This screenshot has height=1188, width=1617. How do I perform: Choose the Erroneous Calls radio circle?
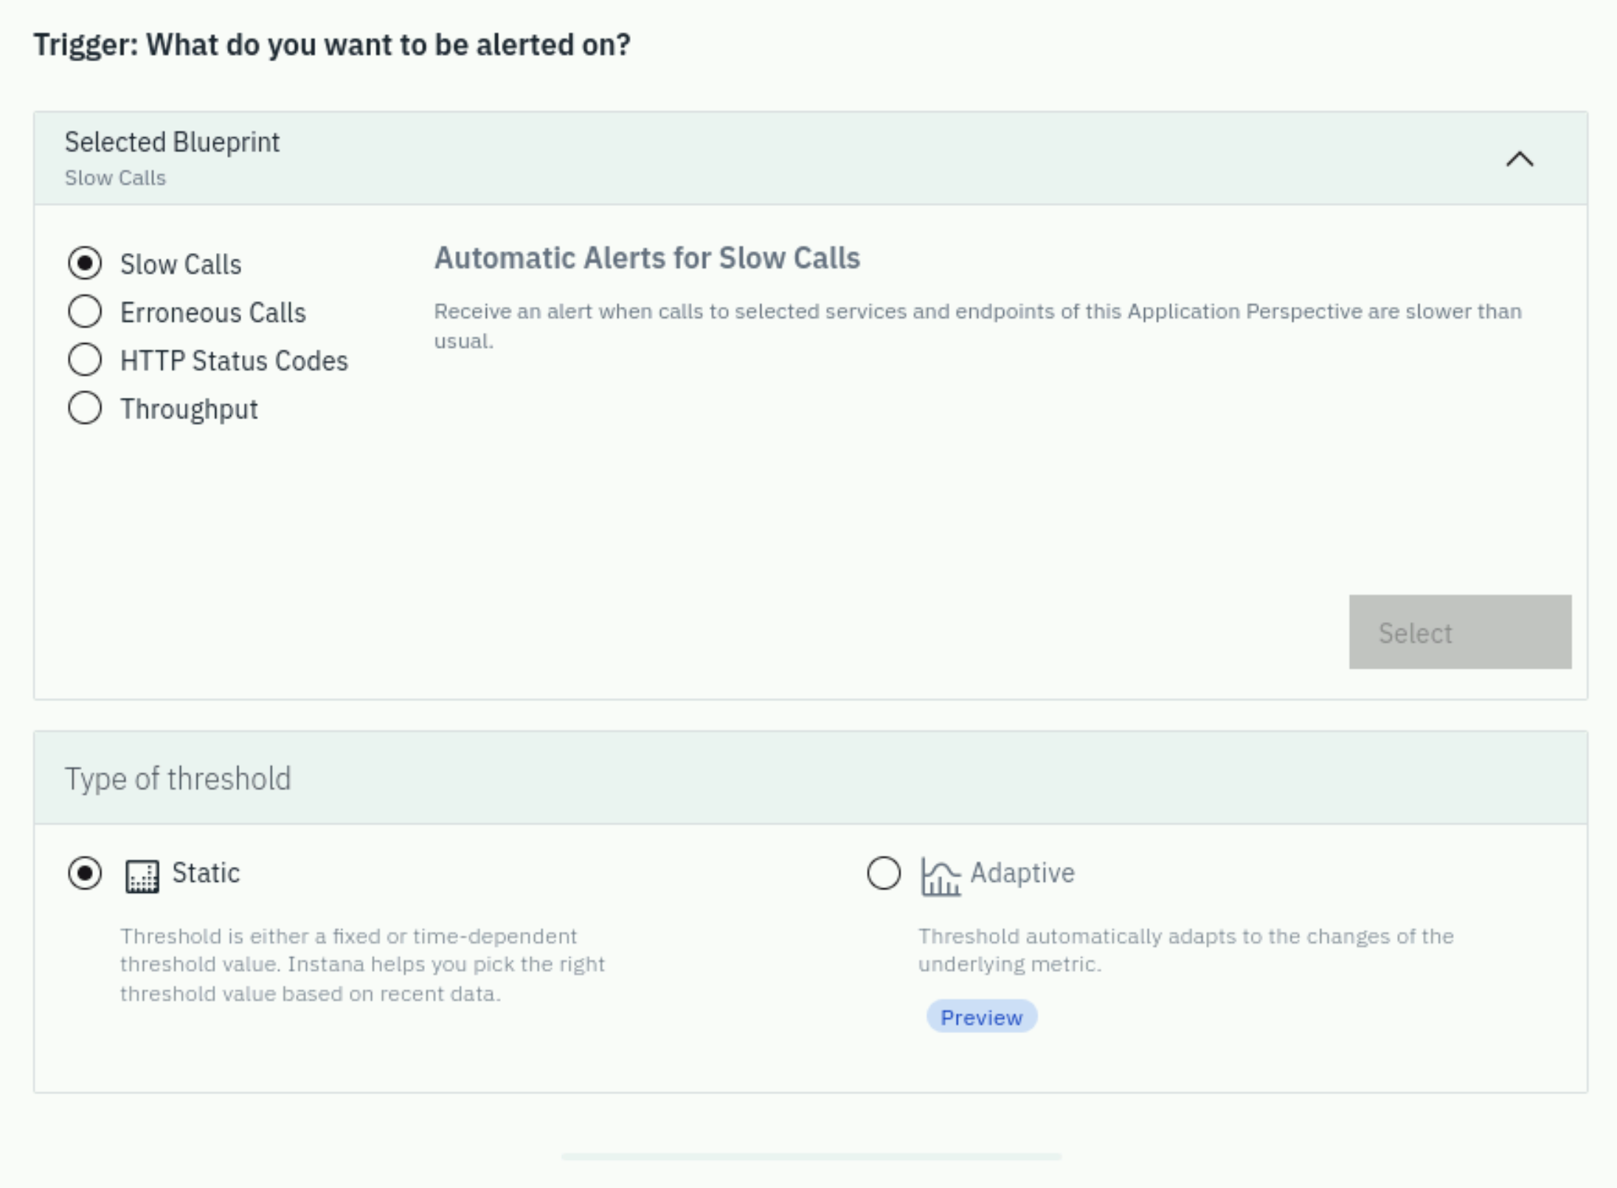tap(85, 311)
